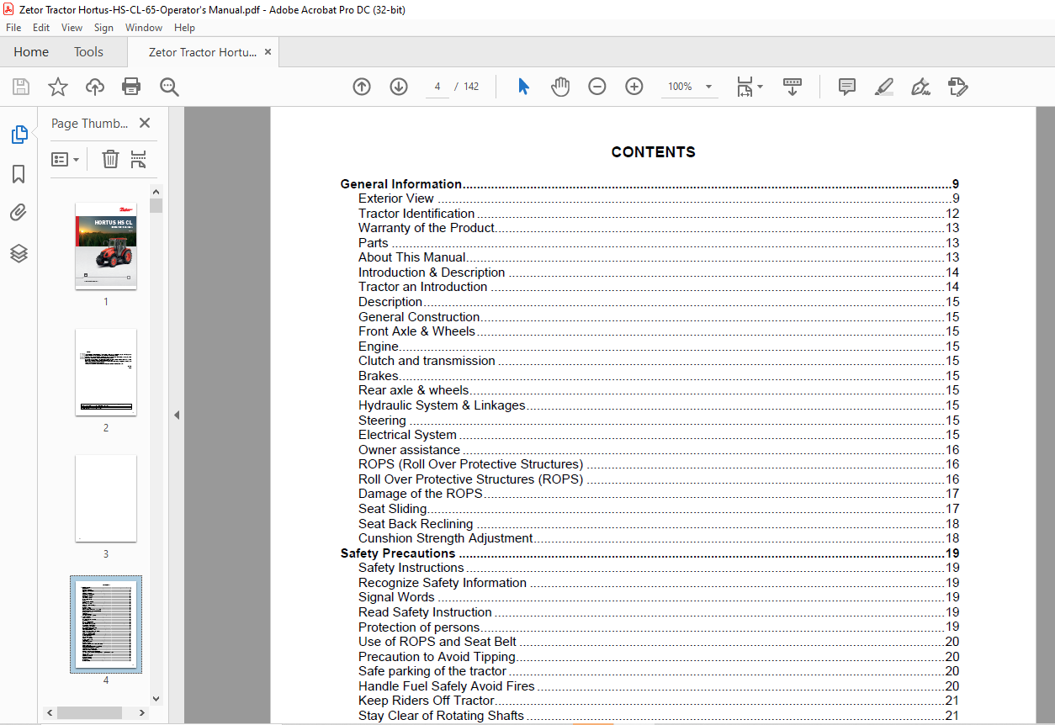Open the Sign document pen icon
The width and height of the screenshot is (1055, 725).
[x=920, y=87]
